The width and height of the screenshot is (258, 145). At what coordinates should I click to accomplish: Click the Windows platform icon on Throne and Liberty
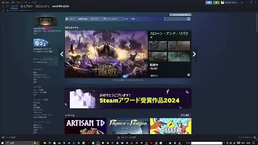click(x=189, y=75)
